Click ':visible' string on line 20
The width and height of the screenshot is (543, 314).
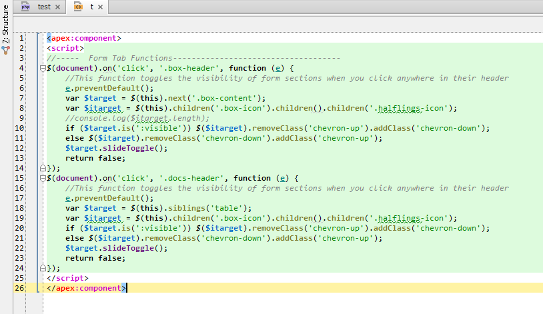click(x=159, y=229)
